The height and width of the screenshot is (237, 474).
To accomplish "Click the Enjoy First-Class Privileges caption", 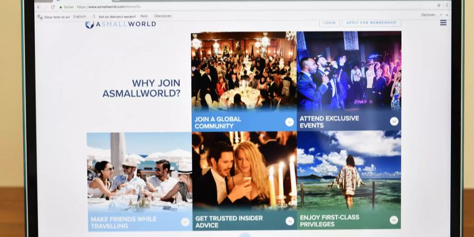I will click(330, 221).
